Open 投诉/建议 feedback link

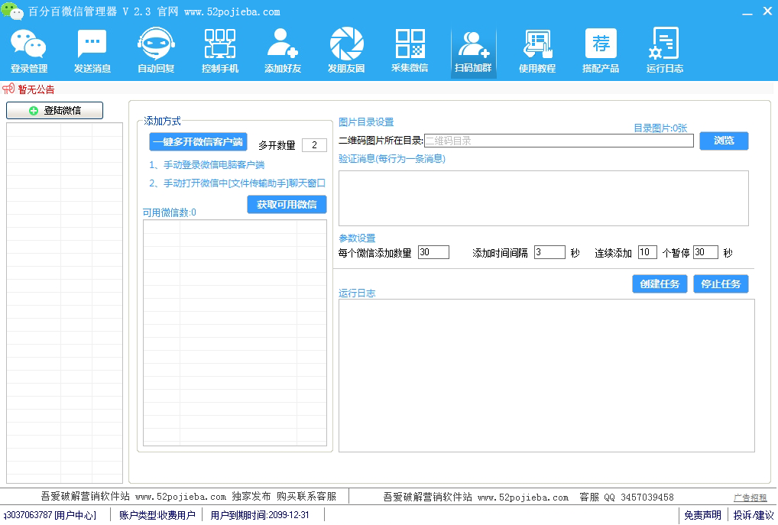pos(754,515)
